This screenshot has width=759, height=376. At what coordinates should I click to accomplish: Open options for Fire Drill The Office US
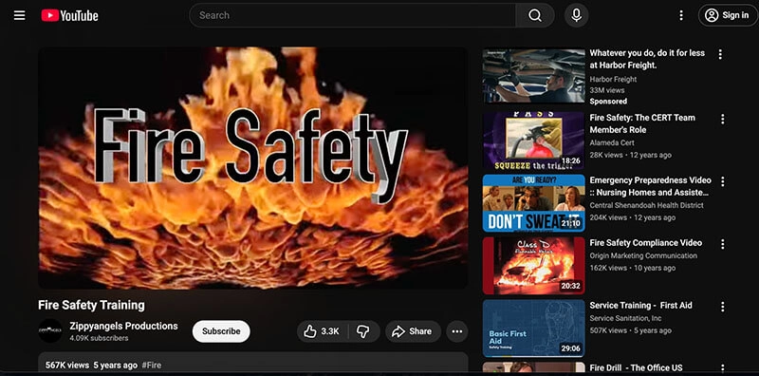click(x=722, y=368)
